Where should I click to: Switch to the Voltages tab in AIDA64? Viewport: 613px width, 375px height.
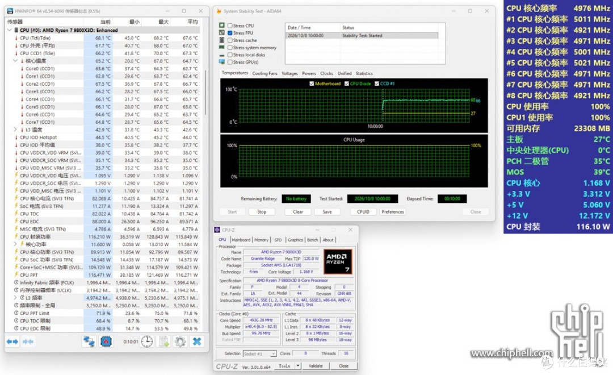click(289, 73)
